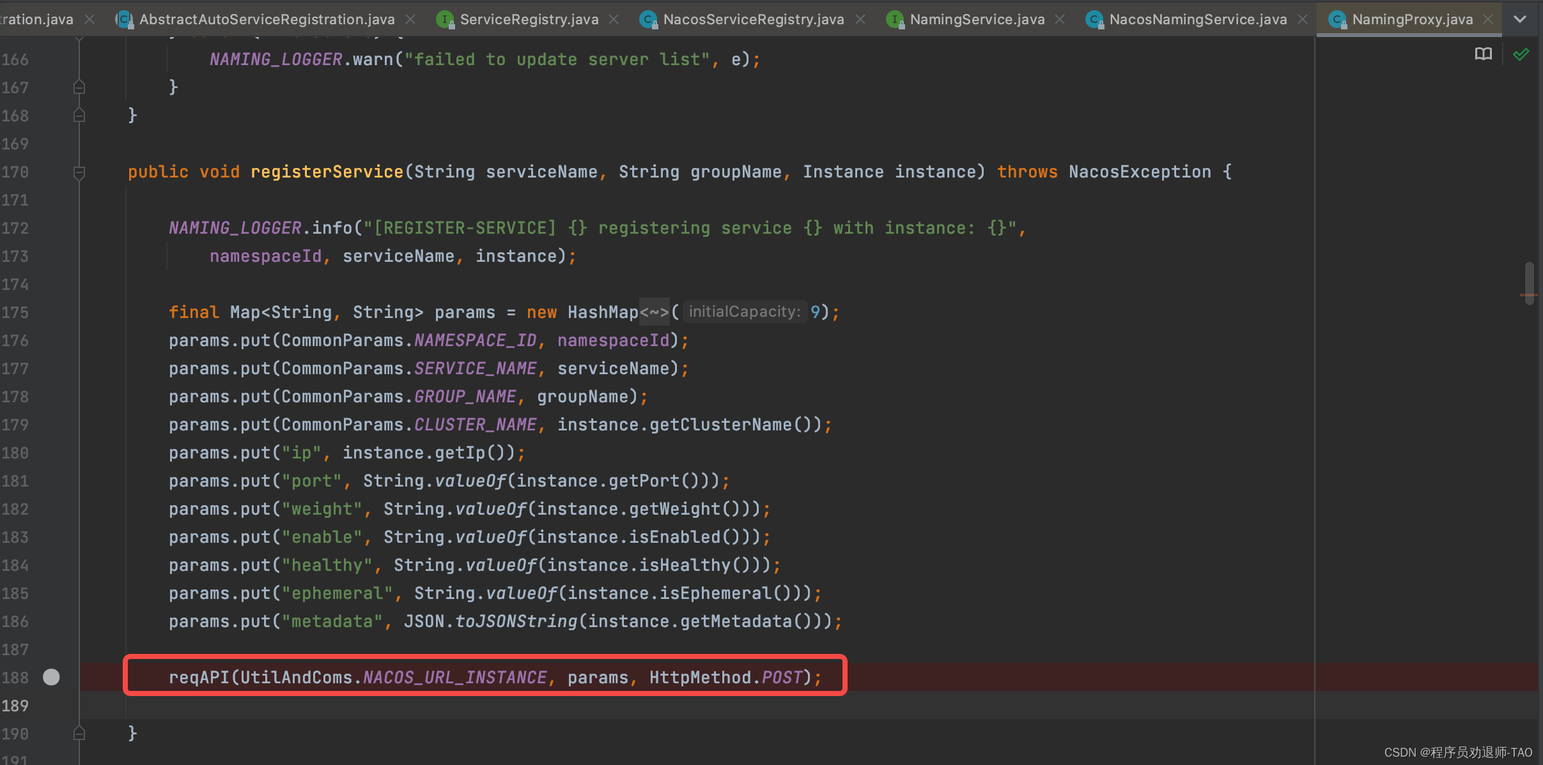Click NACOS_URL_INSTANCE constant on line 188
1543x765 pixels.
click(x=454, y=678)
